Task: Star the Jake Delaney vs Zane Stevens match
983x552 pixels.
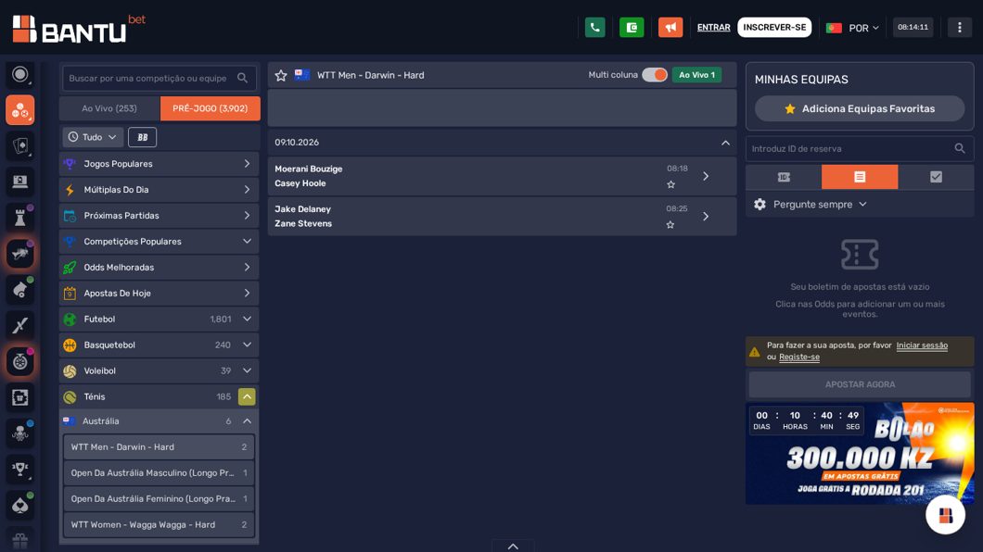Action: (670, 225)
